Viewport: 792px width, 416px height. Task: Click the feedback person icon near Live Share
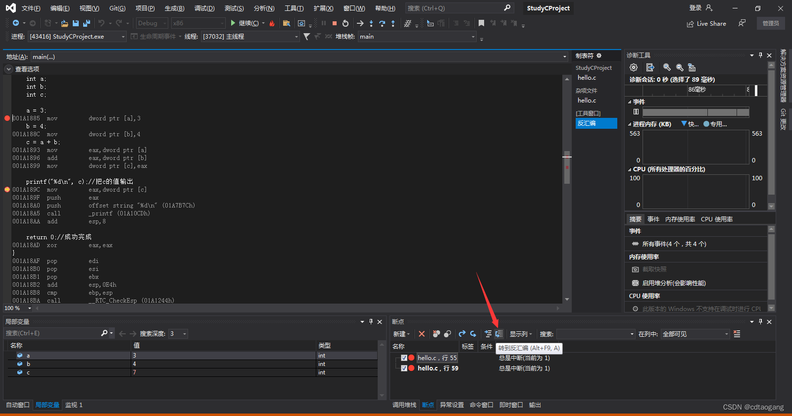[x=742, y=23]
